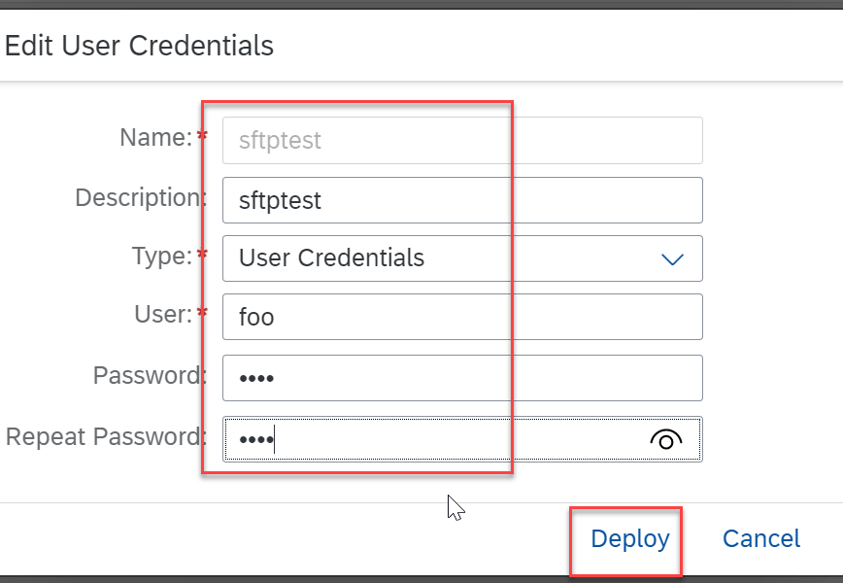843x583 pixels.
Task: Focus the Password input field
Action: click(462, 378)
